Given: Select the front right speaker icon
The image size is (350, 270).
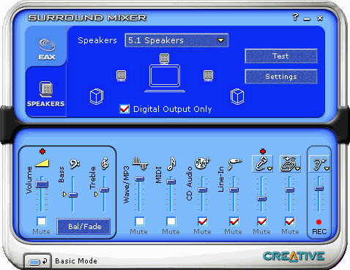Looking at the screenshot, I should coord(208,75).
